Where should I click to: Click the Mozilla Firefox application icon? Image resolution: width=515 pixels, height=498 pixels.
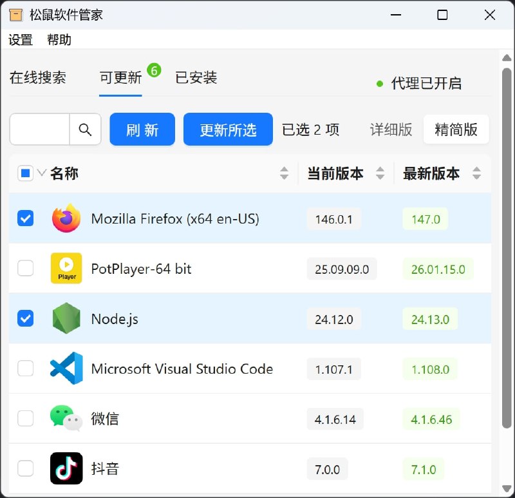pyautogui.click(x=66, y=219)
